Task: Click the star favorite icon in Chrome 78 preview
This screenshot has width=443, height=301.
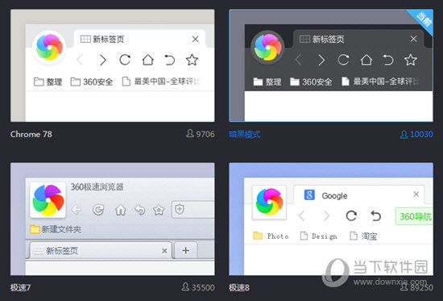Action: click(192, 60)
